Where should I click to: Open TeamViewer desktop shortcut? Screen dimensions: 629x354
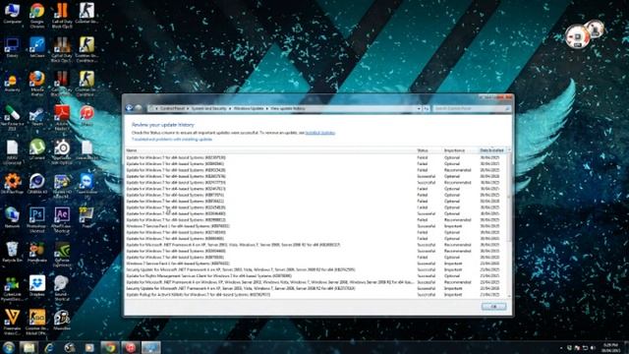86,185
